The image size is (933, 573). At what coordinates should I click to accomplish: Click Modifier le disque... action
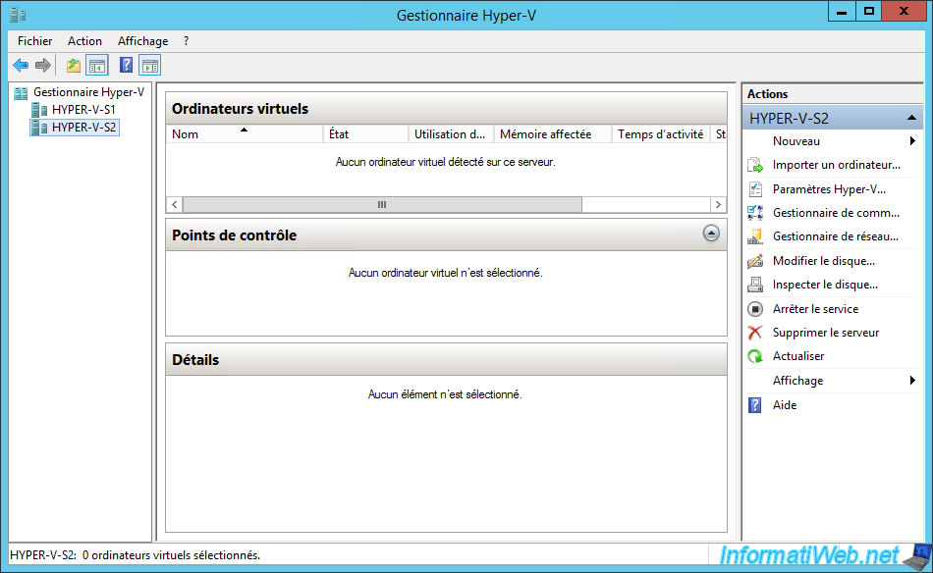pyautogui.click(x=824, y=261)
